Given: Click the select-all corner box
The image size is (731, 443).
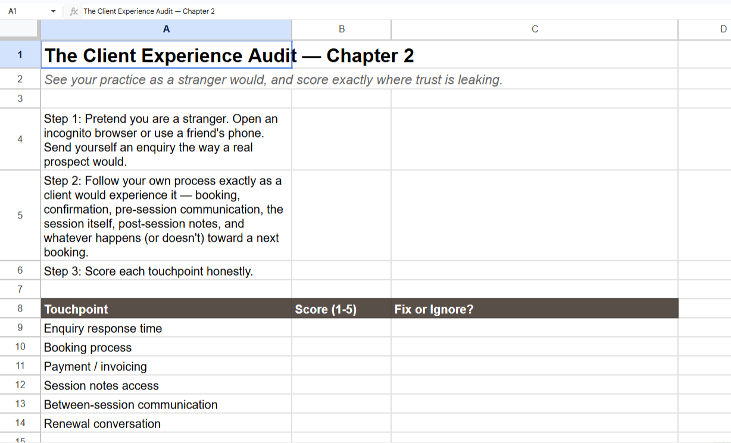Looking at the screenshot, I should [20, 29].
